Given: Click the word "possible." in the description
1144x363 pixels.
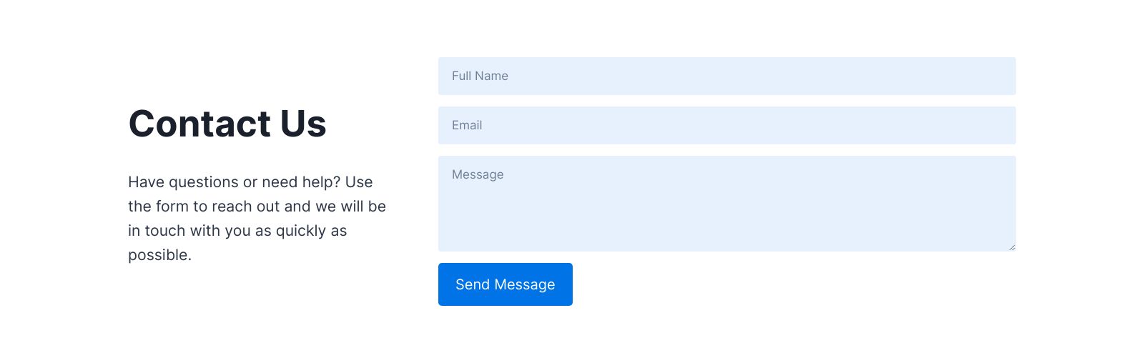Looking at the screenshot, I should (x=159, y=255).
